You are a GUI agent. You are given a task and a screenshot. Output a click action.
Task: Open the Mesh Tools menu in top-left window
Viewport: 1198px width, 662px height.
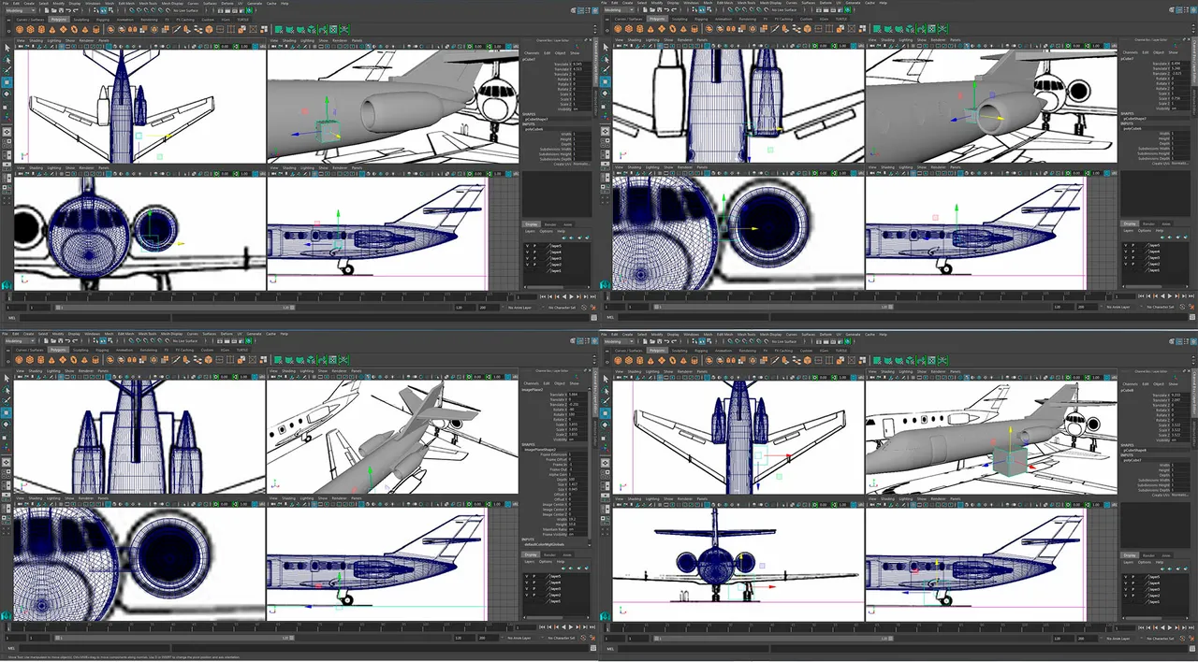(148, 4)
